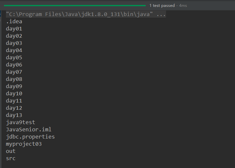Select the 'day12' output line
The image size is (235, 168).
14,108
